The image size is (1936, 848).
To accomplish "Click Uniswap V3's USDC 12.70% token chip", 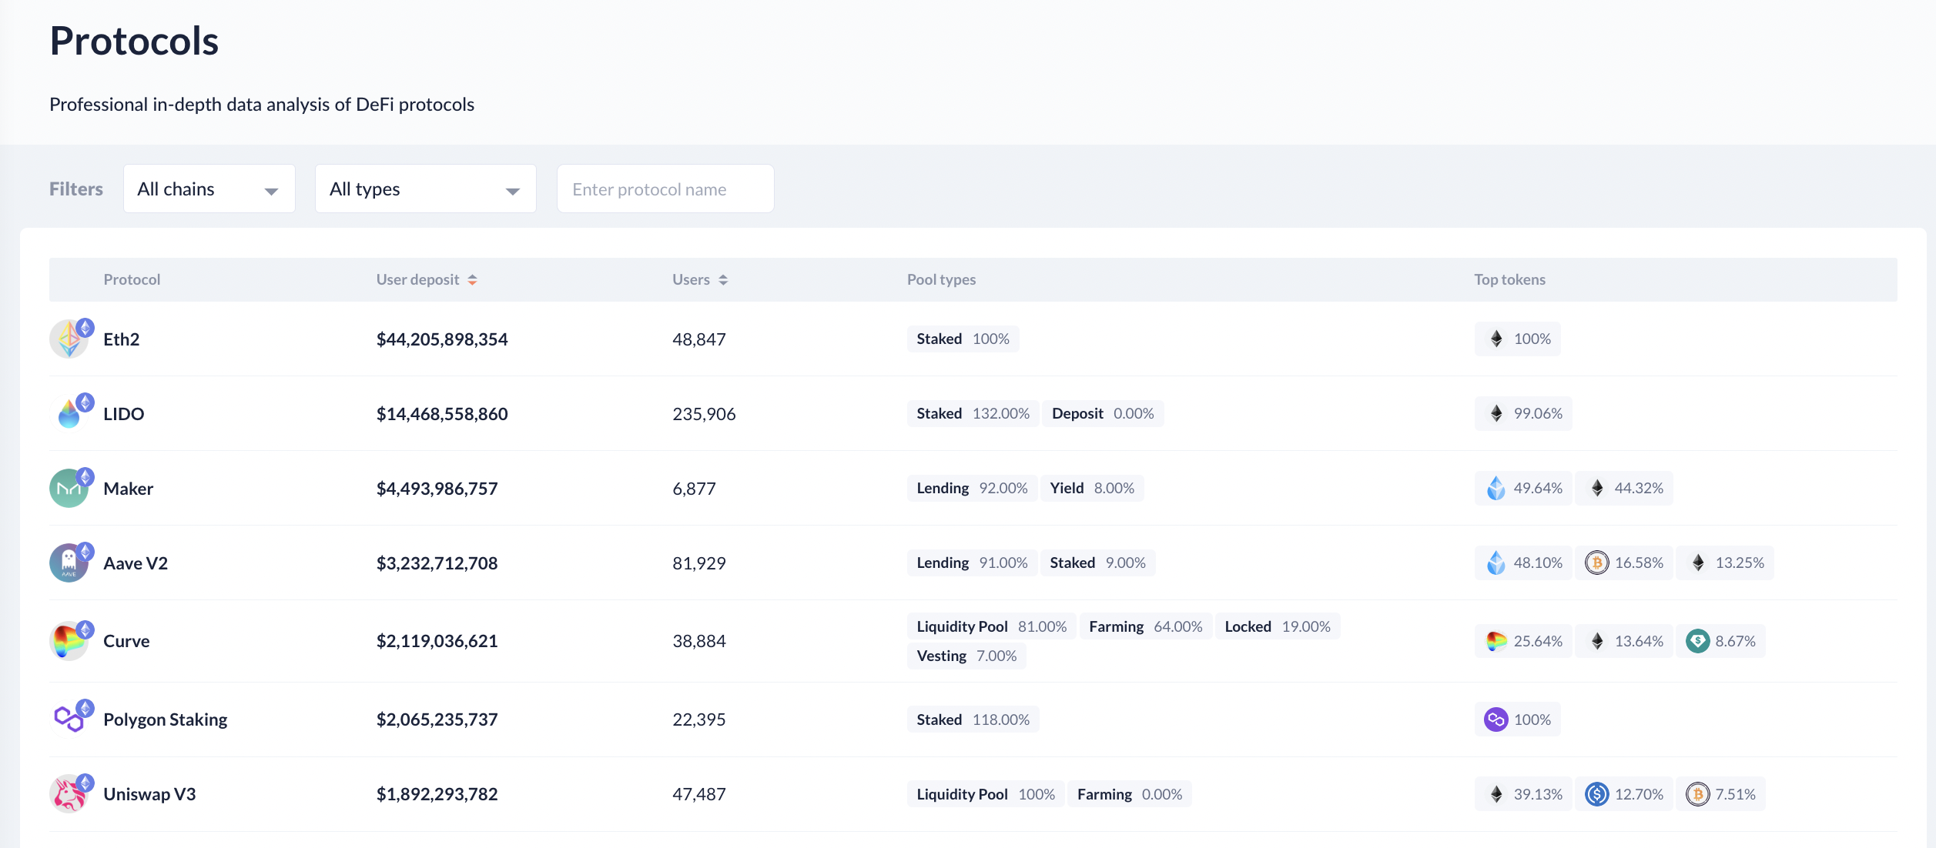I will [x=1624, y=793].
